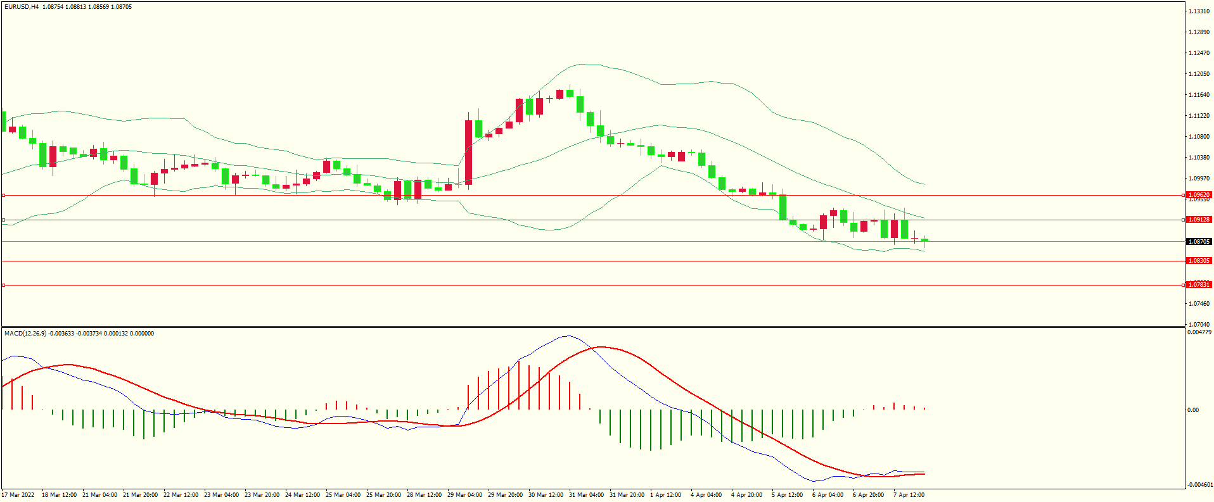Click left anchor handle of 1.09128 line

point(3,220)
